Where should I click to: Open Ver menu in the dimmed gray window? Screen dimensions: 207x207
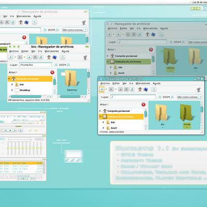click(x=132, y=28)
